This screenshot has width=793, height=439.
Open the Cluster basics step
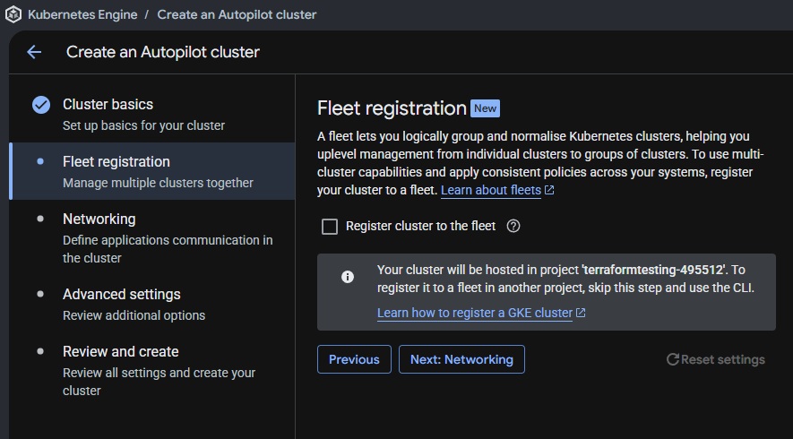pos(151,115)
